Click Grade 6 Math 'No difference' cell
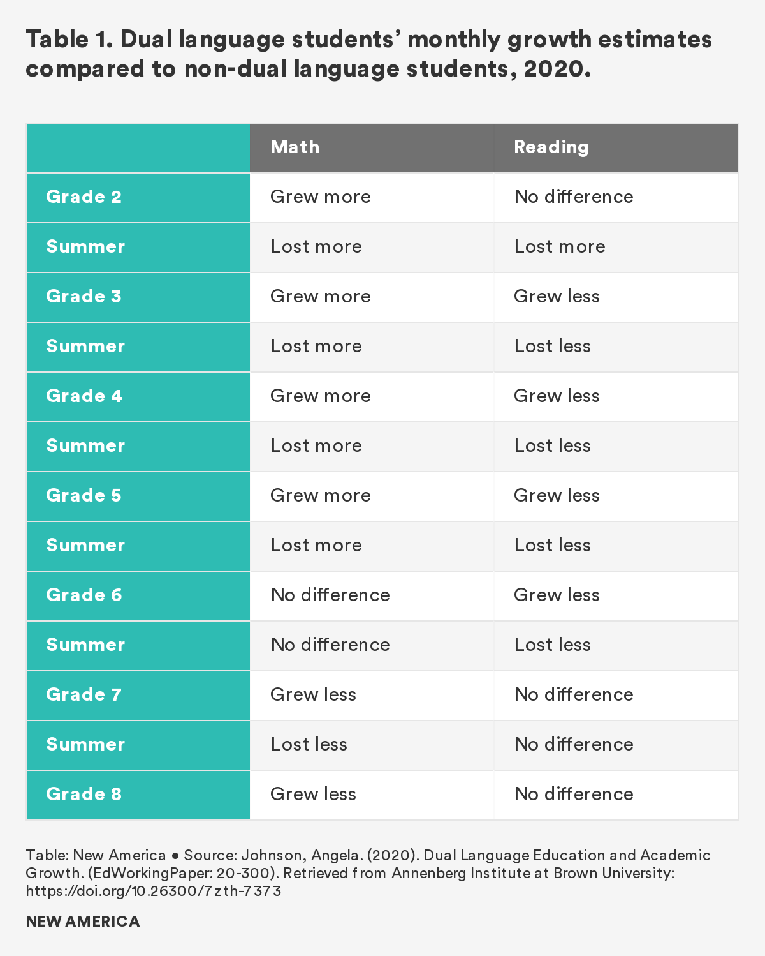Screen dimensions: 765x956 point(330,595)
